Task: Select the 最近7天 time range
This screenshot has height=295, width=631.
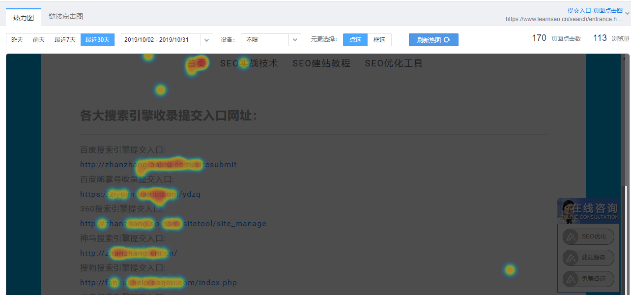Action: click(65, 40)
